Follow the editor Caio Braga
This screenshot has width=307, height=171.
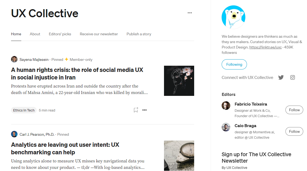(294, 131)
